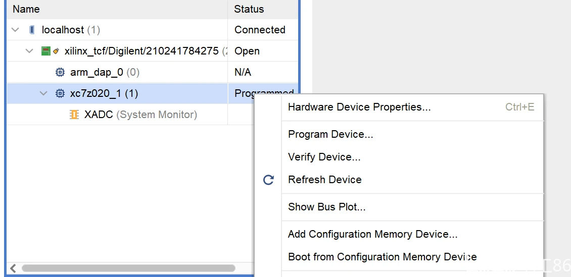Click the localhost server icon
The width and height of the screenshot is (571, 277).
coord(32,30)
